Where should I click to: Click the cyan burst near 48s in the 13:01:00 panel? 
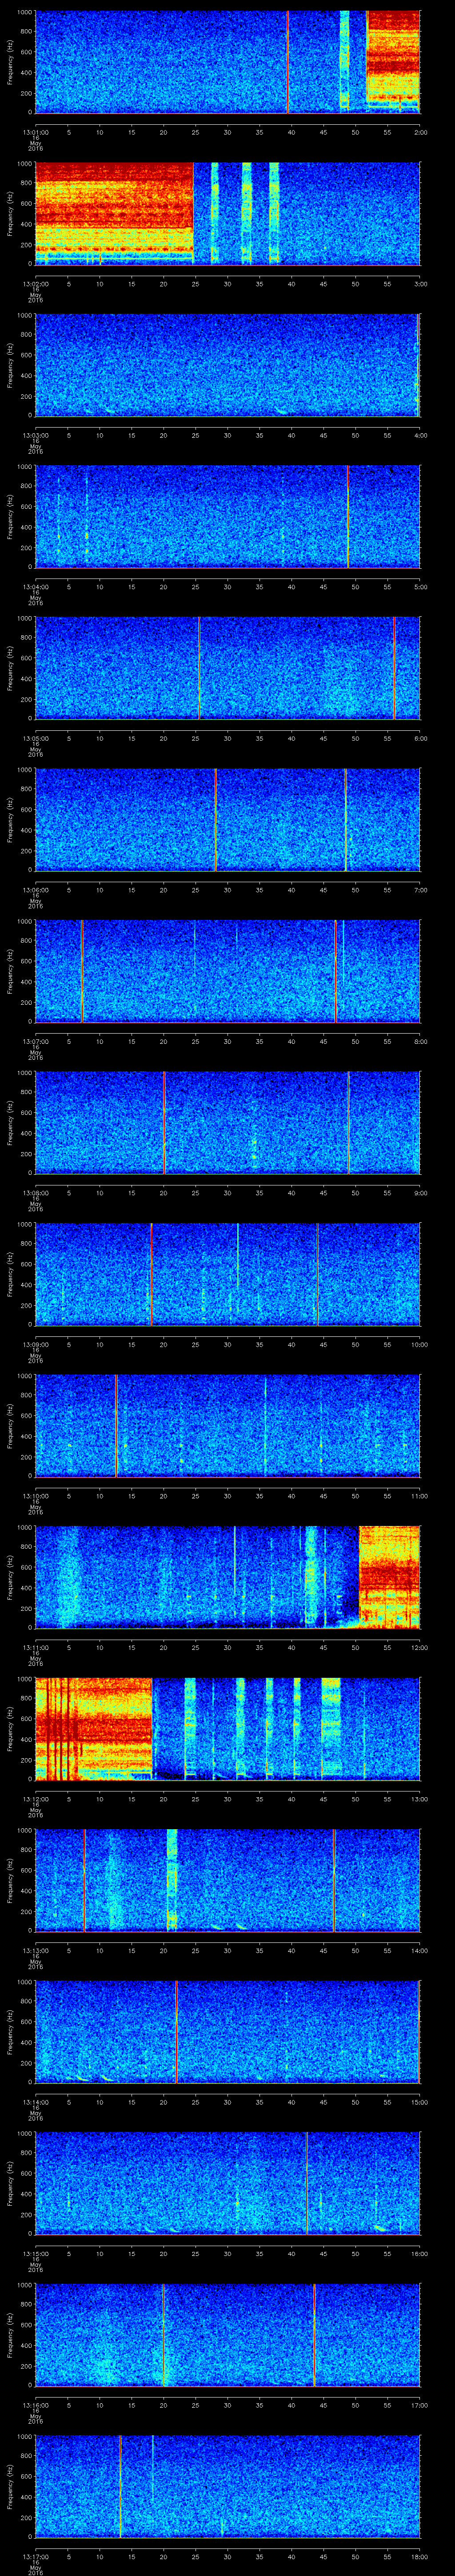pos(344,60)
